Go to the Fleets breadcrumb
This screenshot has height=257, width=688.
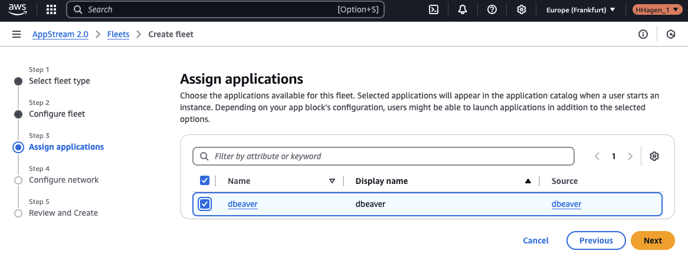pos(119,34)
